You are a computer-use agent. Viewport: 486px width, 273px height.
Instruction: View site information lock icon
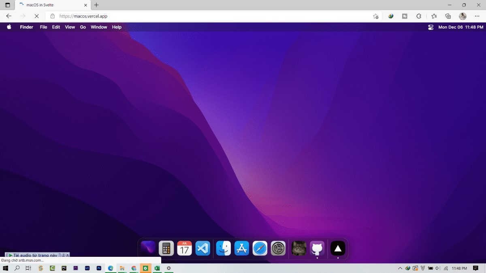point(52,16)
